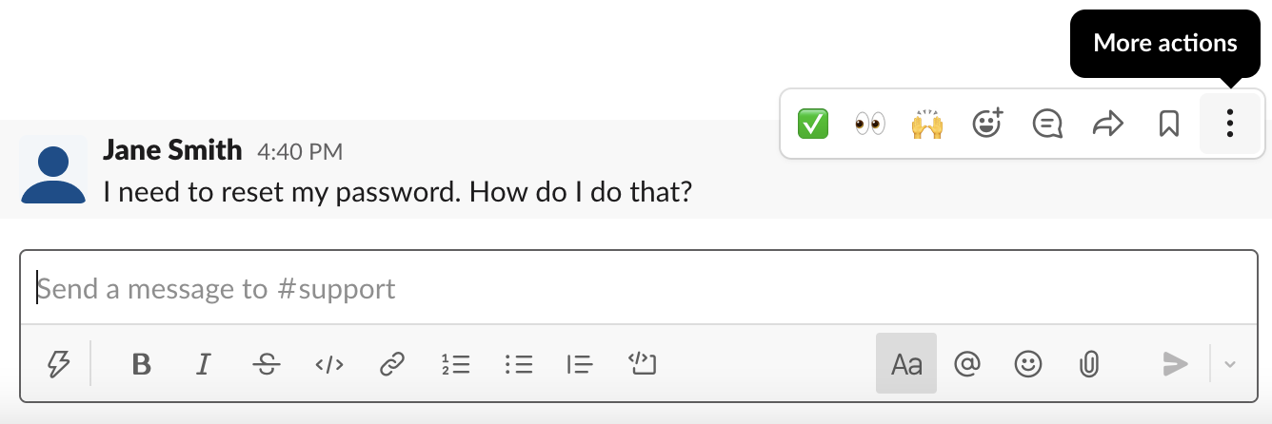This screenshot has height=424, width=1272.
Task: Insert a link in the message
Action: [391, 363]
